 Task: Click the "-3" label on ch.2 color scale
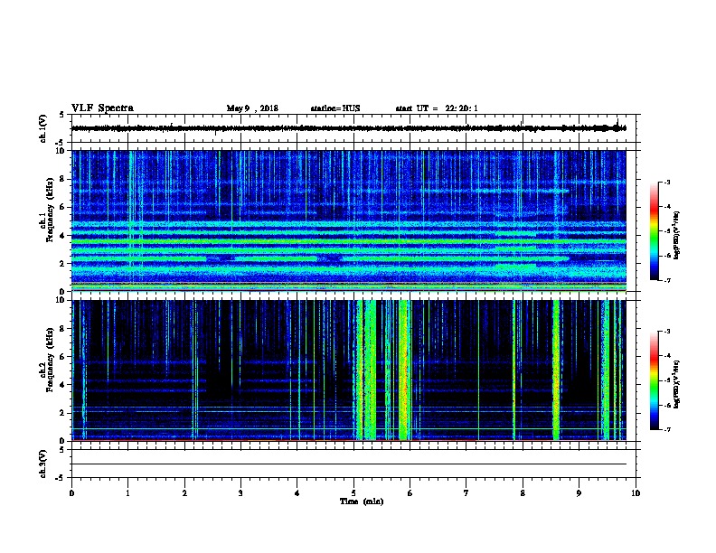tap(667, 332)
